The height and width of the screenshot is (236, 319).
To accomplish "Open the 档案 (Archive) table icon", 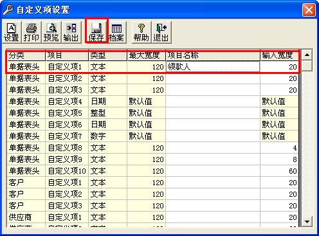I will (x=116, y=32).
